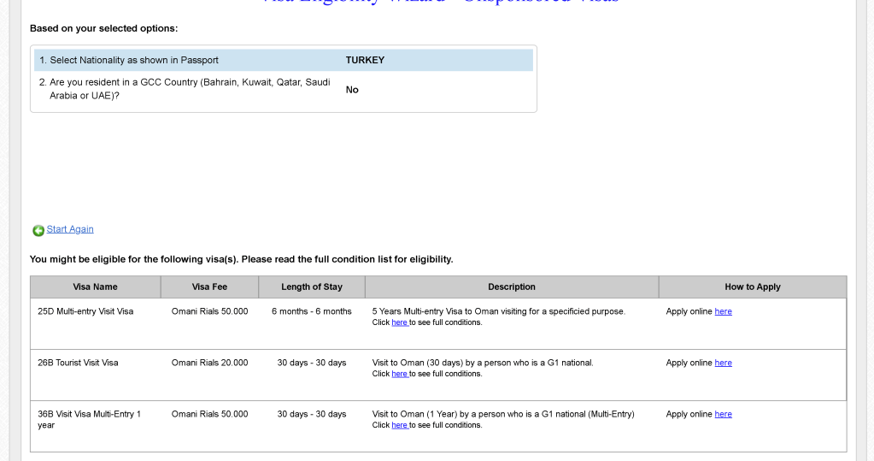Apply online for 26B Tourist Visit Visa

point(723,363)
